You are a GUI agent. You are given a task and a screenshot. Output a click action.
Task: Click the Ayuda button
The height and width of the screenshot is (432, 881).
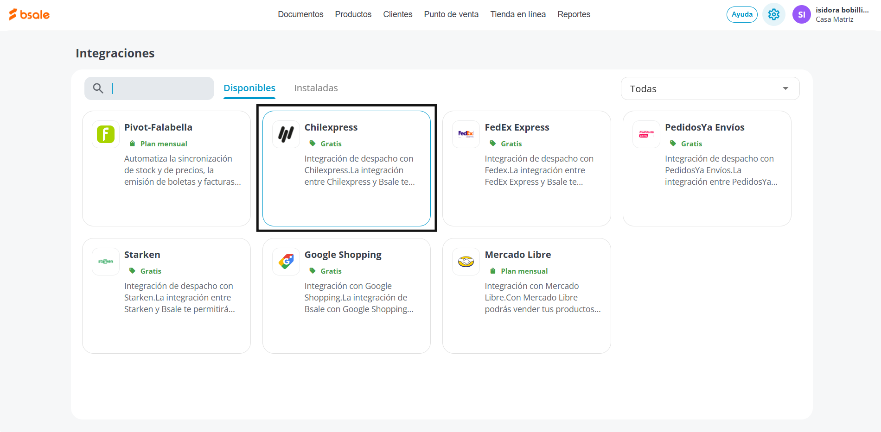click(742, 14)
